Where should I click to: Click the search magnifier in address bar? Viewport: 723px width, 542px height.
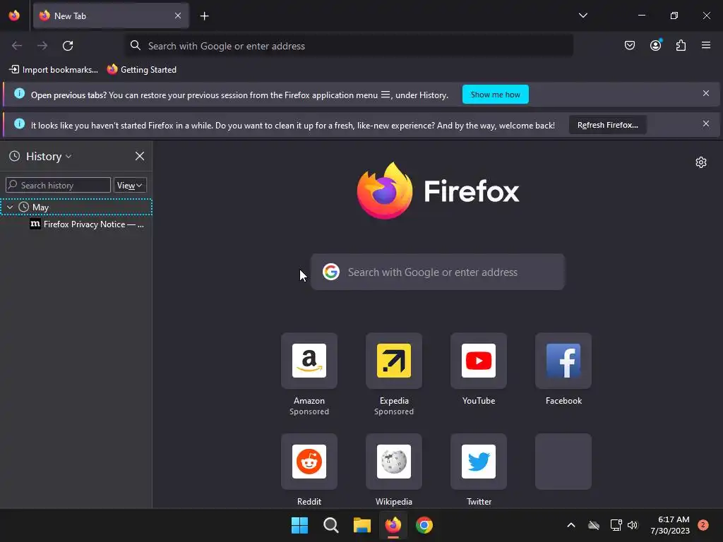135,45
